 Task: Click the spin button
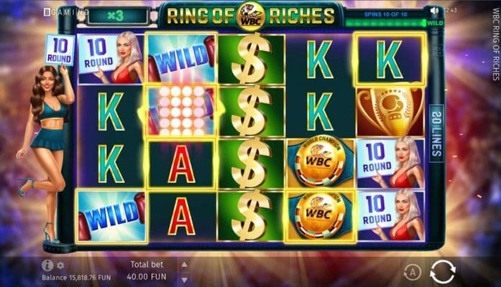(443, 272)
